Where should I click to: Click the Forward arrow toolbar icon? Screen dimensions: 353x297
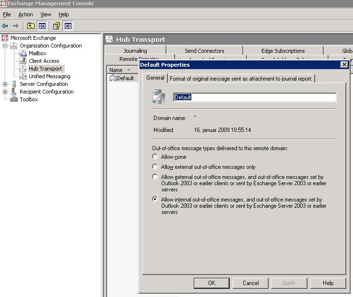coord(16,26)
